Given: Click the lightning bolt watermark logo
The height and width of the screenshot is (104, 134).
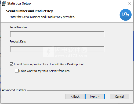Looking at the screenshot, I should [48, 52].
